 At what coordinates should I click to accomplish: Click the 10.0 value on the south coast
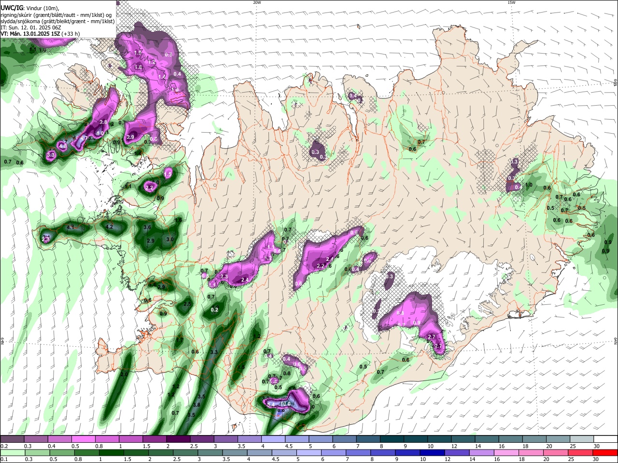point(285,404)
